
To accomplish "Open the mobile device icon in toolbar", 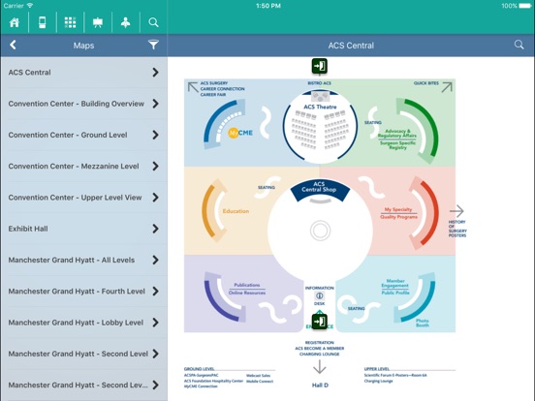I will 43,22.
